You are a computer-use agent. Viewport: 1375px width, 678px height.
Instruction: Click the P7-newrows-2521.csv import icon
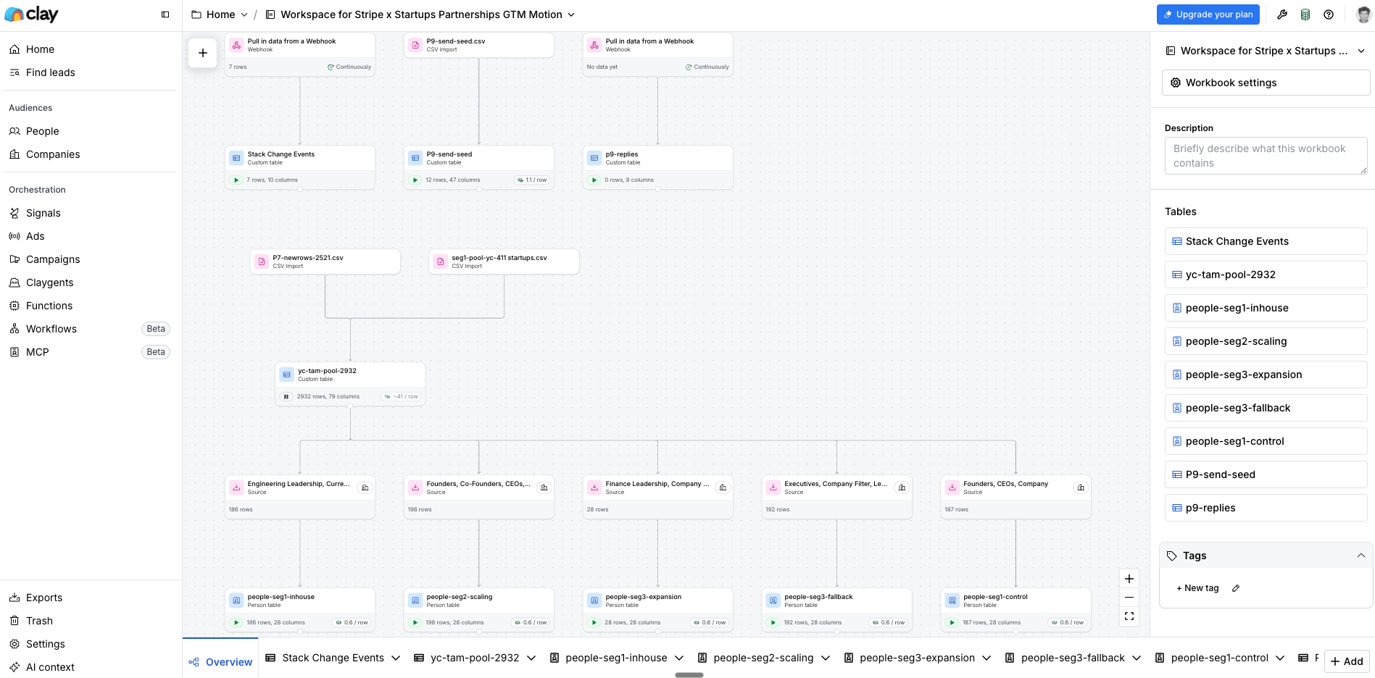(x=262, y=261)
